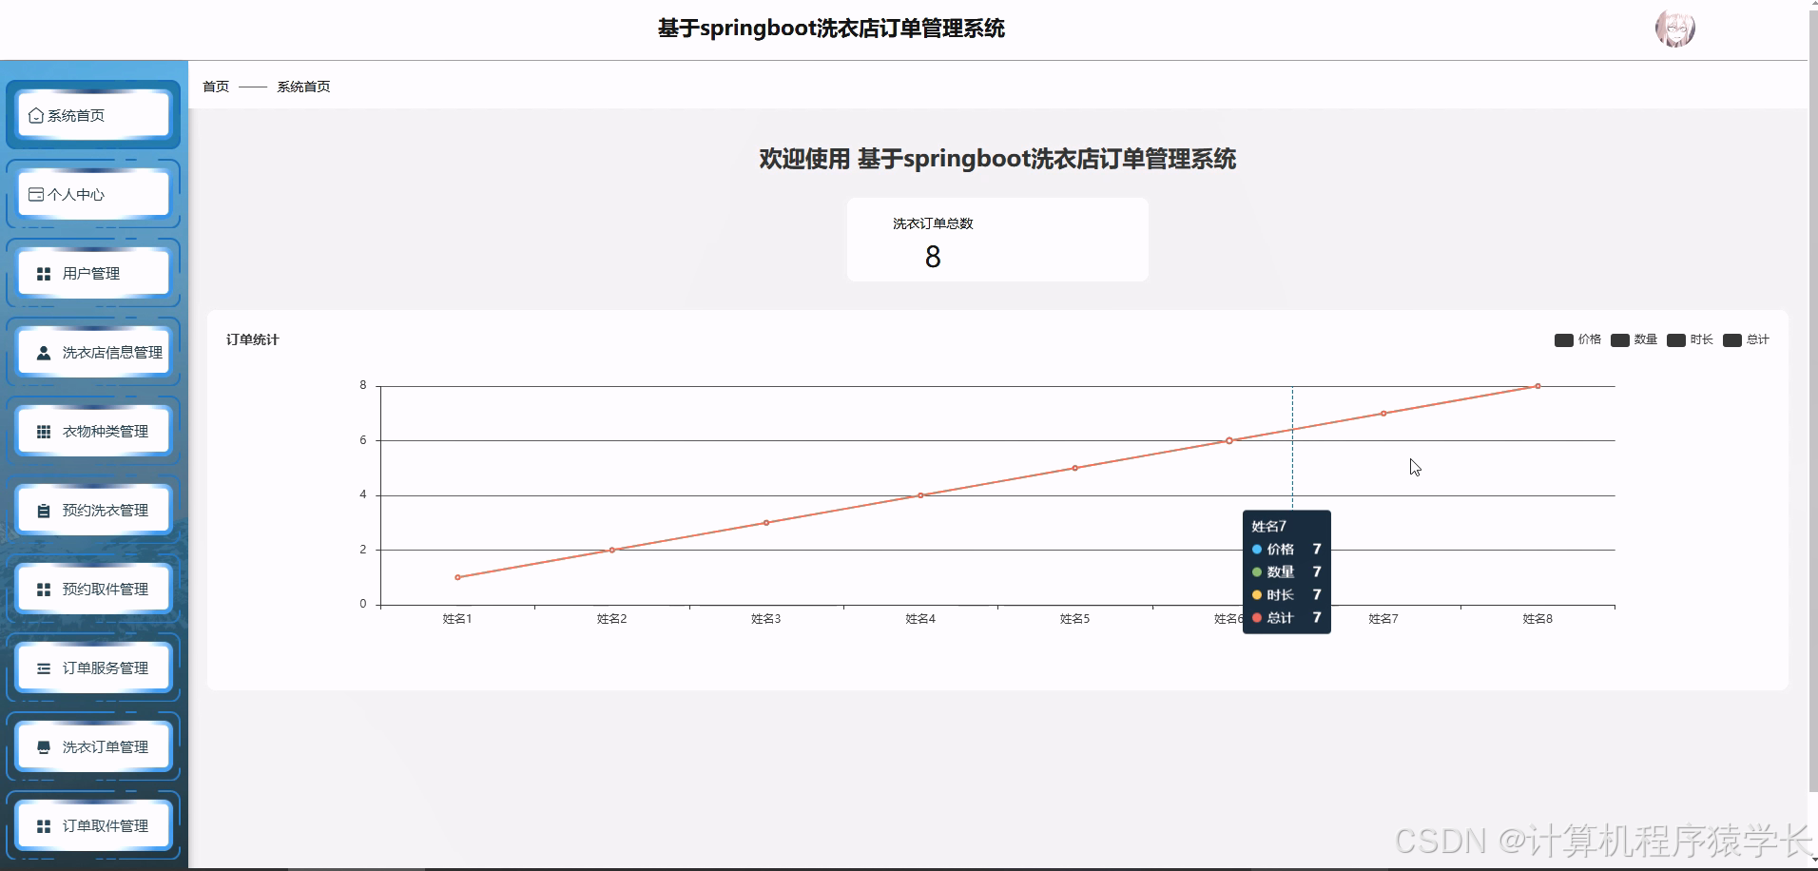Go to 用户管理 in sidebar

tap(93, 273)
